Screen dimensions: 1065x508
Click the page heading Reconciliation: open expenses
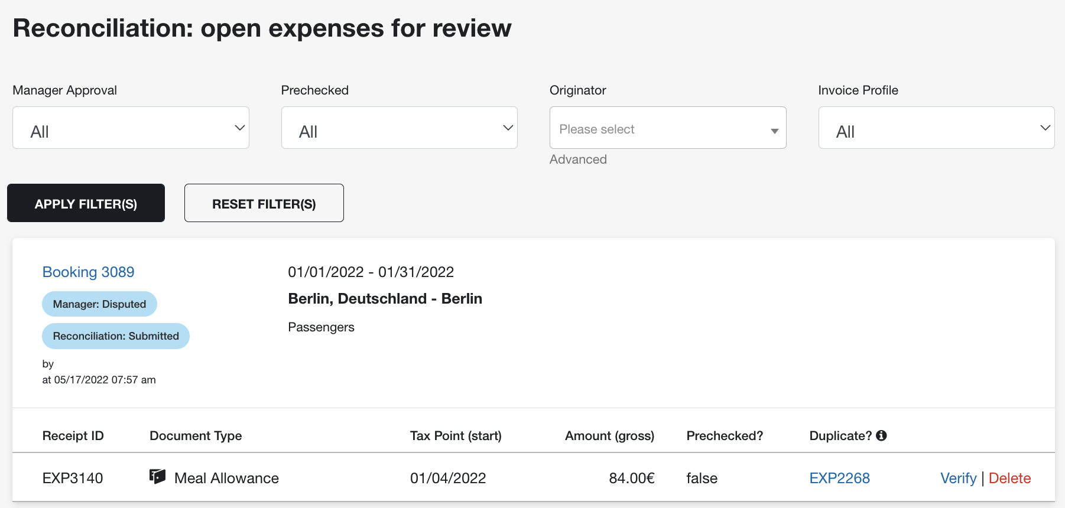pos(262,28)
